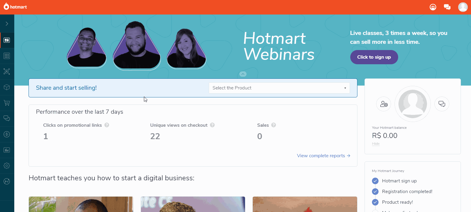Open the grid apps icon in sidebar
This screenshot has height=212, width=471.
click(7, 56)
